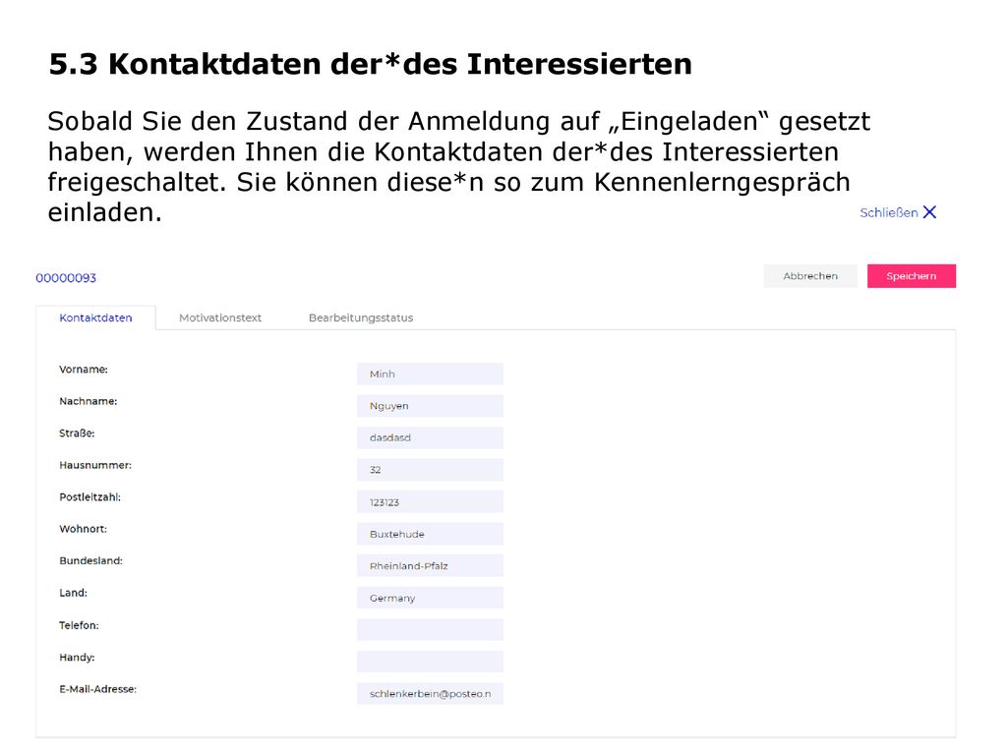Select the E-Mail-Adresse input field

(x=431, y=694)
